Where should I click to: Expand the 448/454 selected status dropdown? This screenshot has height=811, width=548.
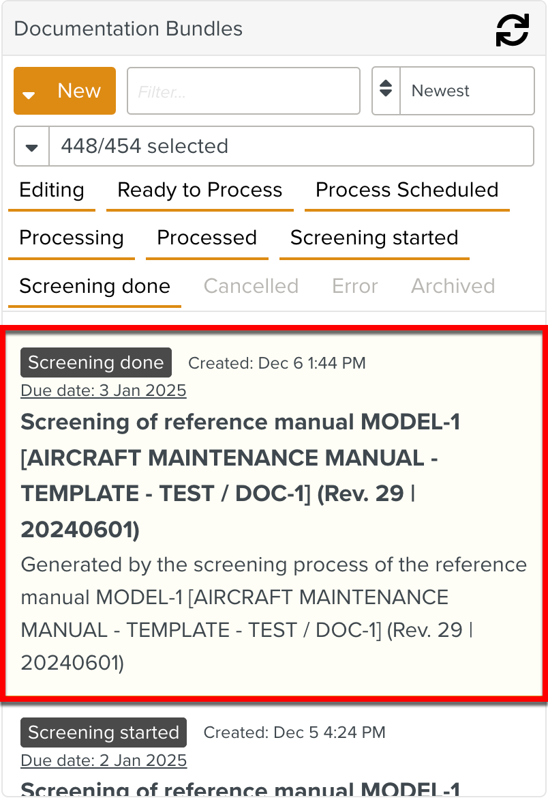pos(32,147)
